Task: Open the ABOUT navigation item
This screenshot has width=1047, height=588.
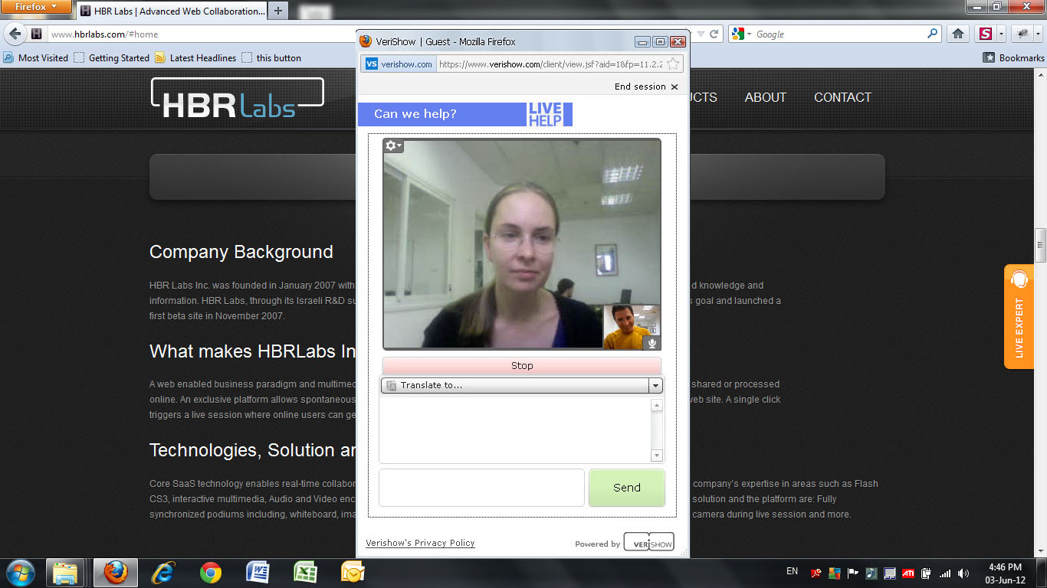Action: point(765,97)
